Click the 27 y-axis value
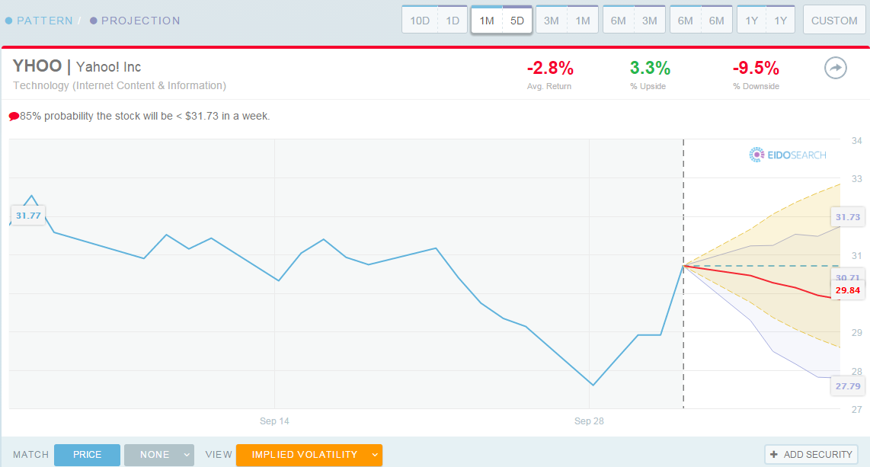 coord(857,410)
